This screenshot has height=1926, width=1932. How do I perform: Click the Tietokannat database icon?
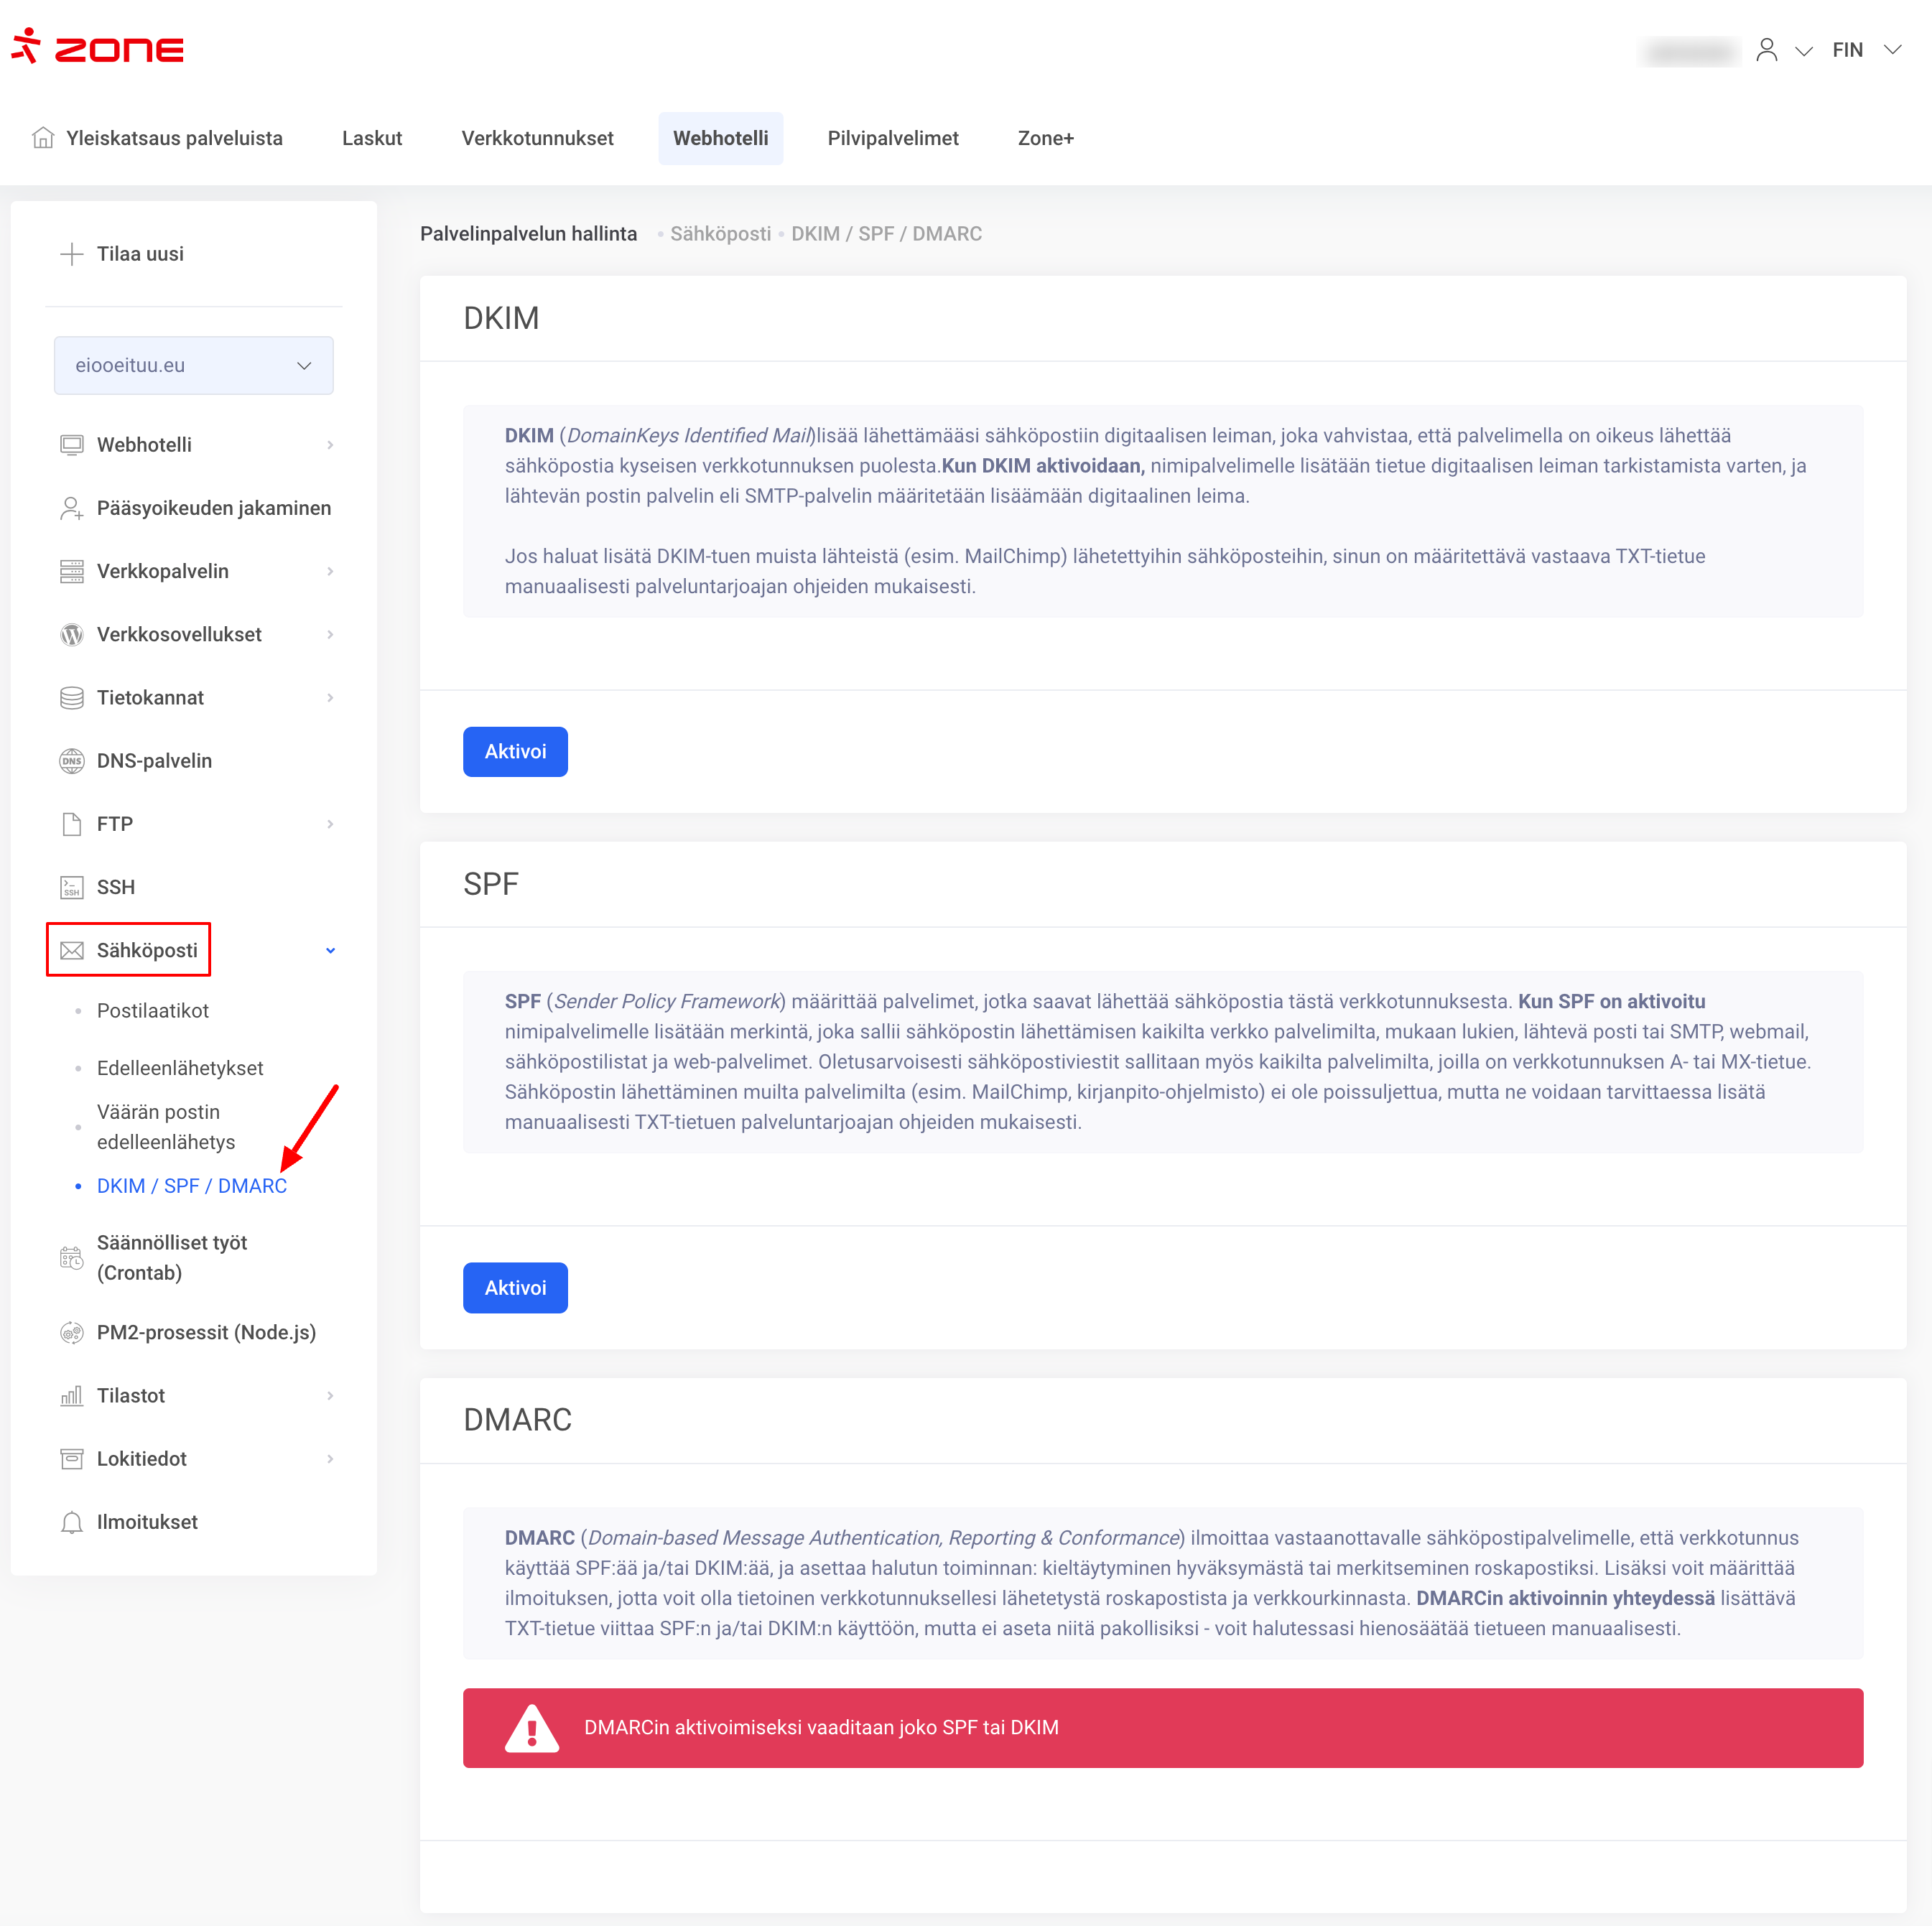pyautogui.click(x=72, y=698)
